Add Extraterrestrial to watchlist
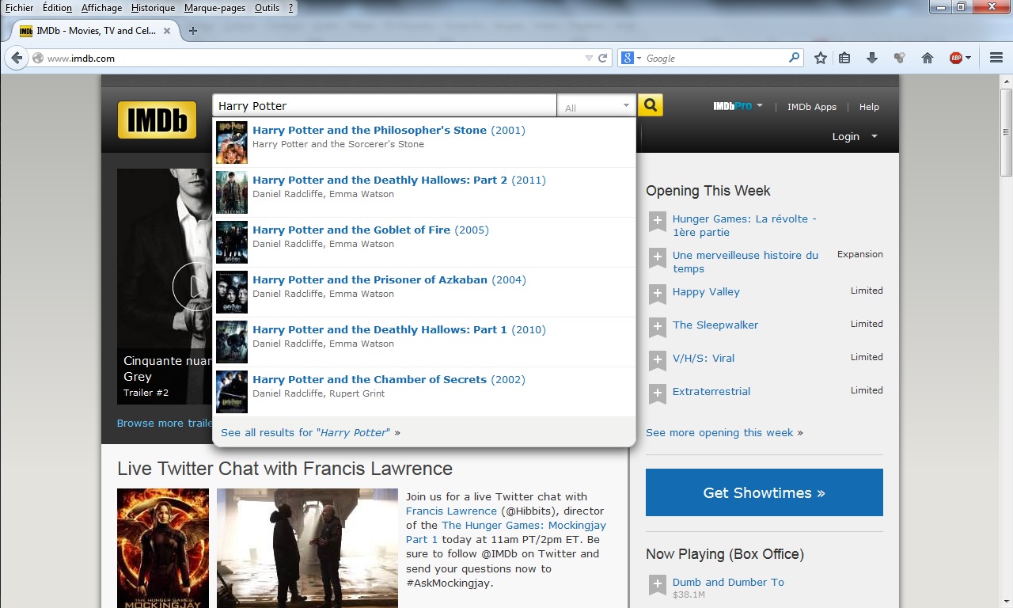The width and height of the screenshot is (1013, 608). click(x=658, y=394)
